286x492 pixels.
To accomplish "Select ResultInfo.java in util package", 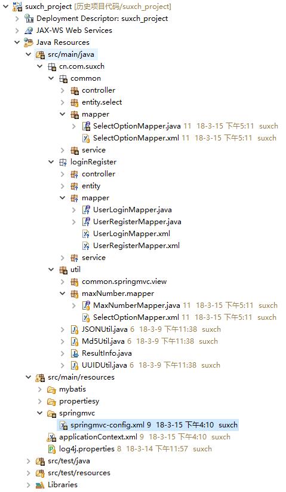I will tap(106, 353).
